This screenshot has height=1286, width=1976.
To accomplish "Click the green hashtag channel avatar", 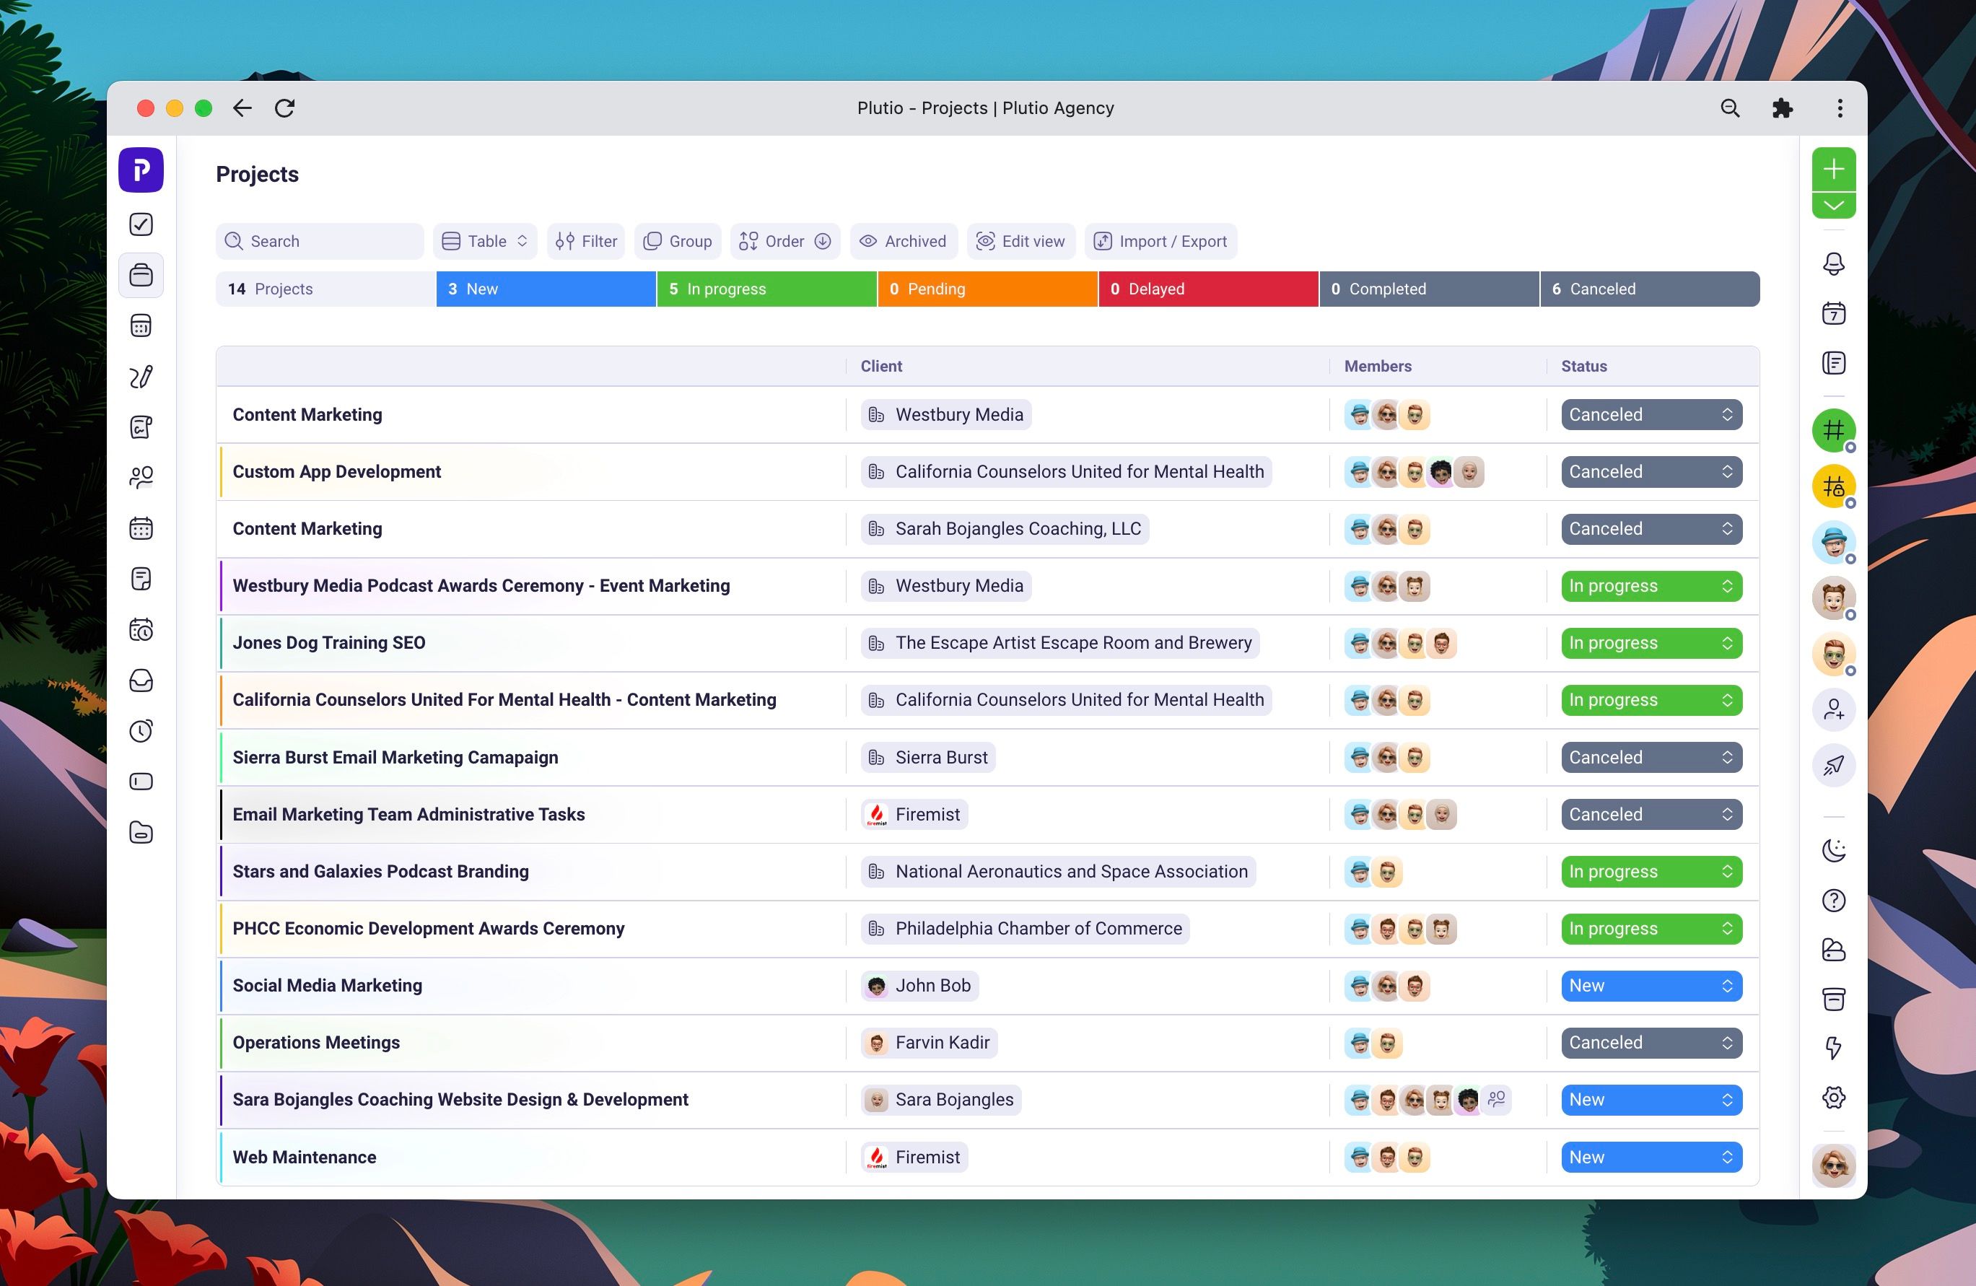I will point(1833,430).
